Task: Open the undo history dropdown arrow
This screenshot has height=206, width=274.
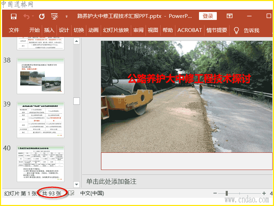Action: (33, 16)
